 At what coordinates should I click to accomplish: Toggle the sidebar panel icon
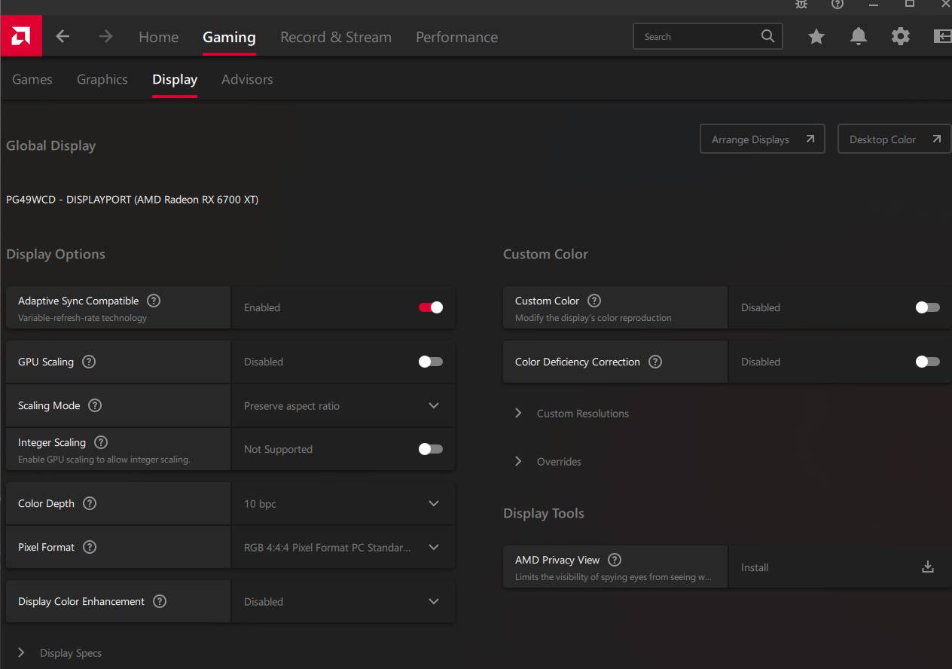[x=942, y=36]
